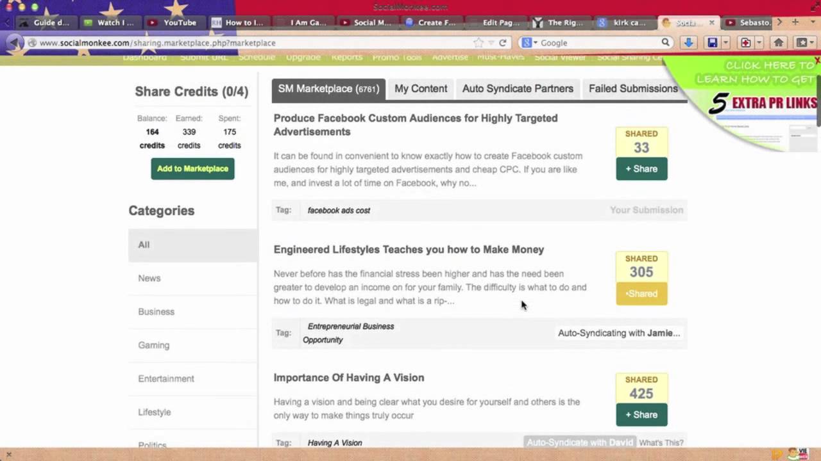Open the Failed Submissions tab
The image size is (821, 461).
tap(633, 89)
